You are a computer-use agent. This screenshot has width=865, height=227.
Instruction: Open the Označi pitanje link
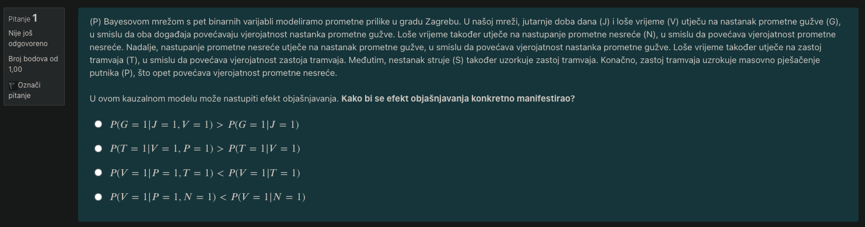25,90
